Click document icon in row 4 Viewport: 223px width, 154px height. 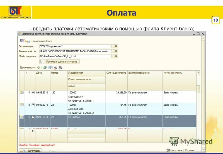[x=22, y=93]
